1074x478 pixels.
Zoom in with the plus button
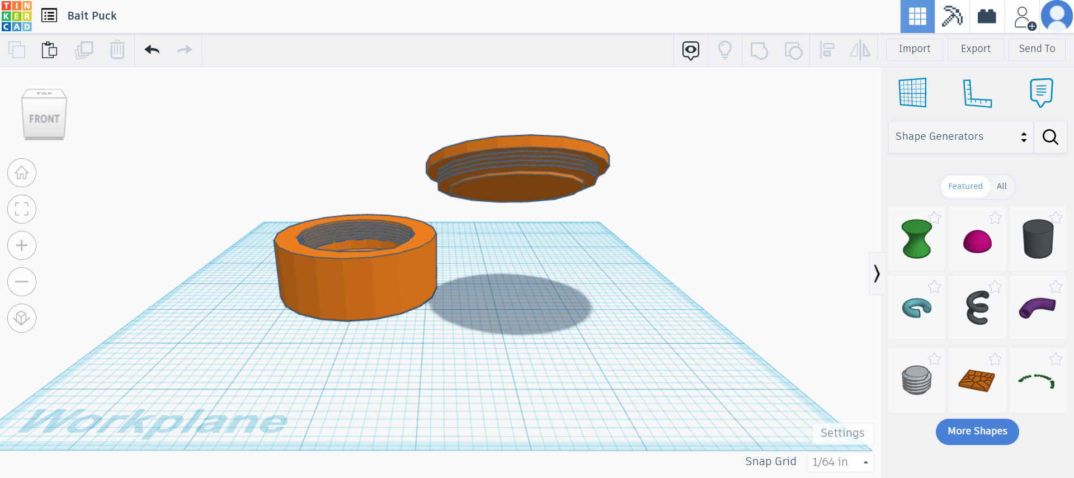[22, 245]
